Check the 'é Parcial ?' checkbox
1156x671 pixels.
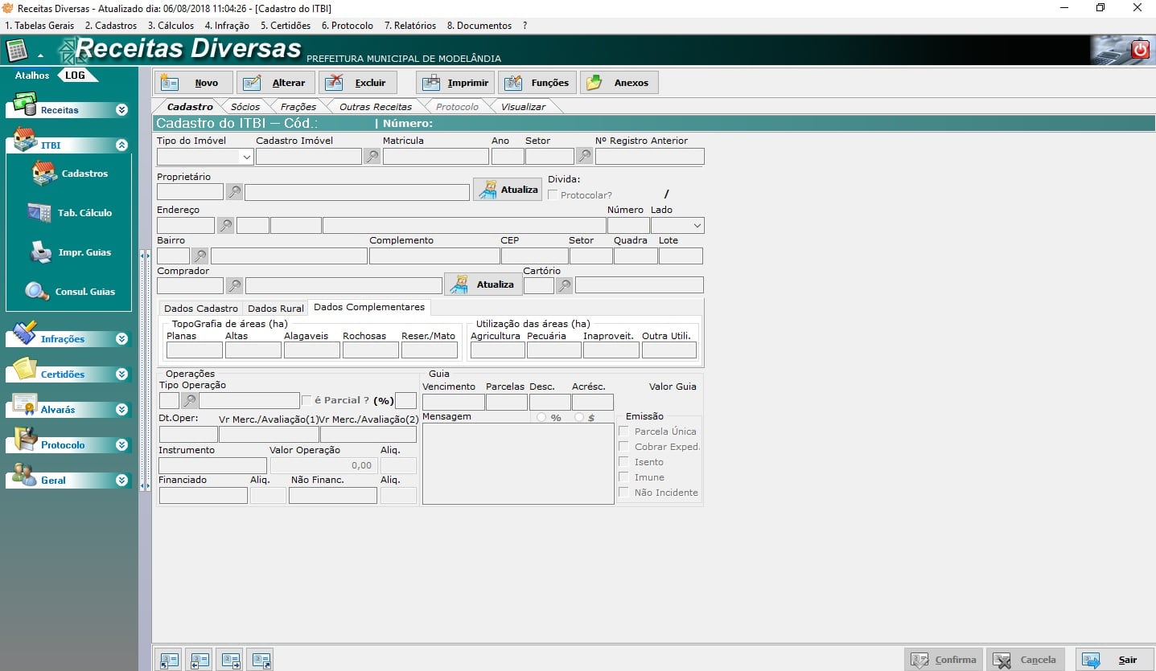coord(306,400)
